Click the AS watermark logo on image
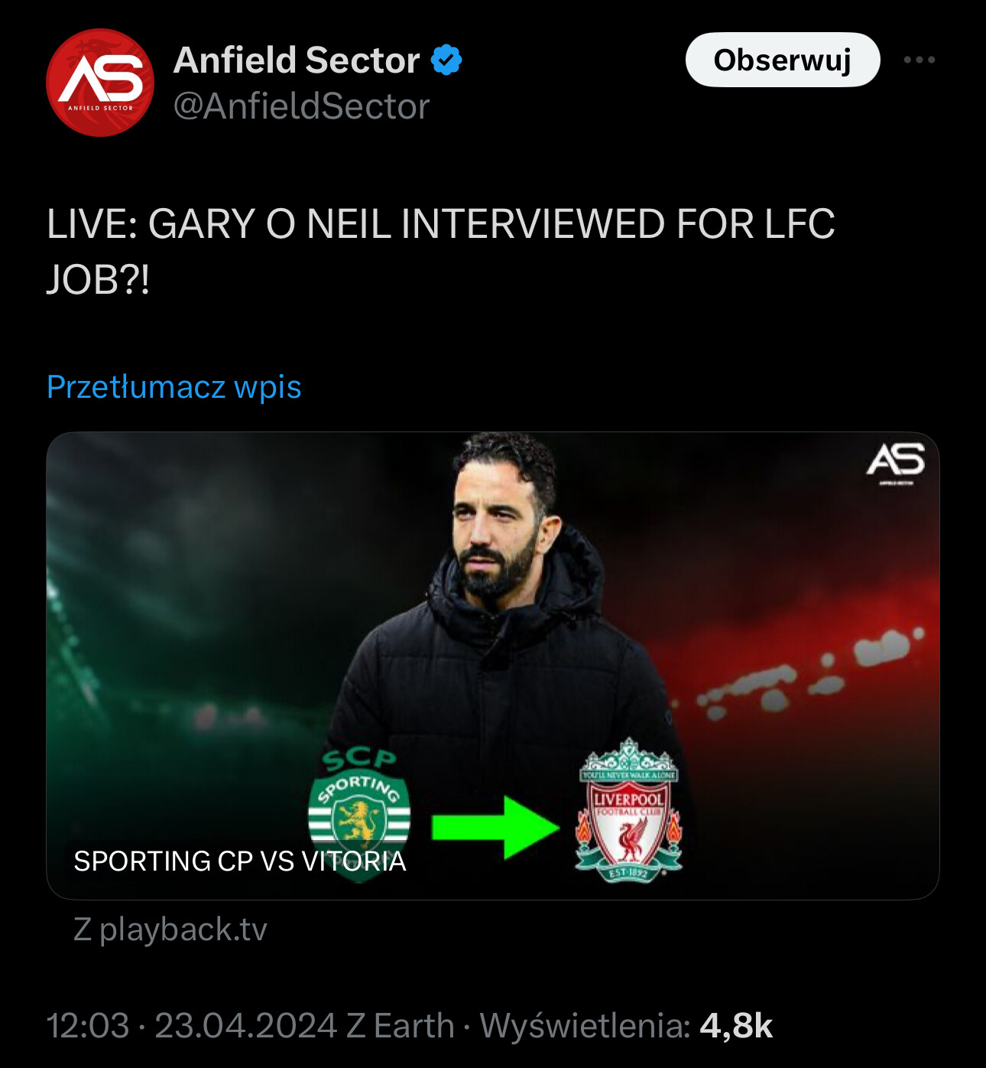 coord(896,462)
